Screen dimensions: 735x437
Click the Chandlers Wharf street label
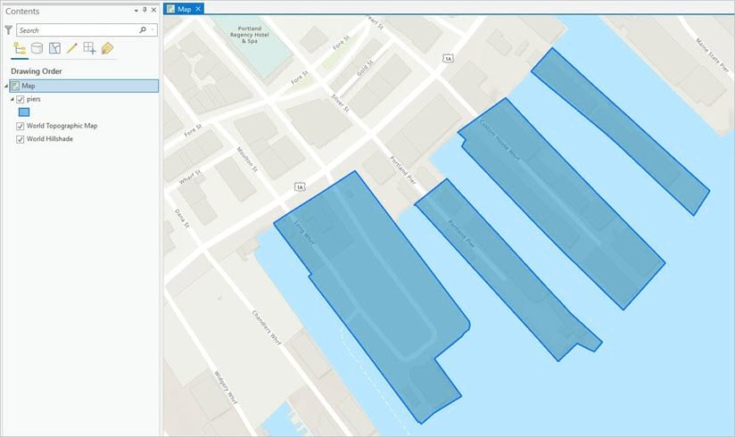click(x=266, y=328)
